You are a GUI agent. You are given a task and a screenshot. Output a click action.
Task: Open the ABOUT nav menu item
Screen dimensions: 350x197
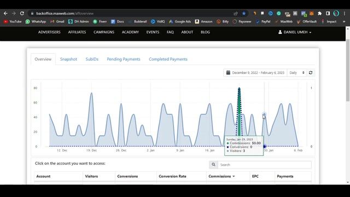click(187, 32)
